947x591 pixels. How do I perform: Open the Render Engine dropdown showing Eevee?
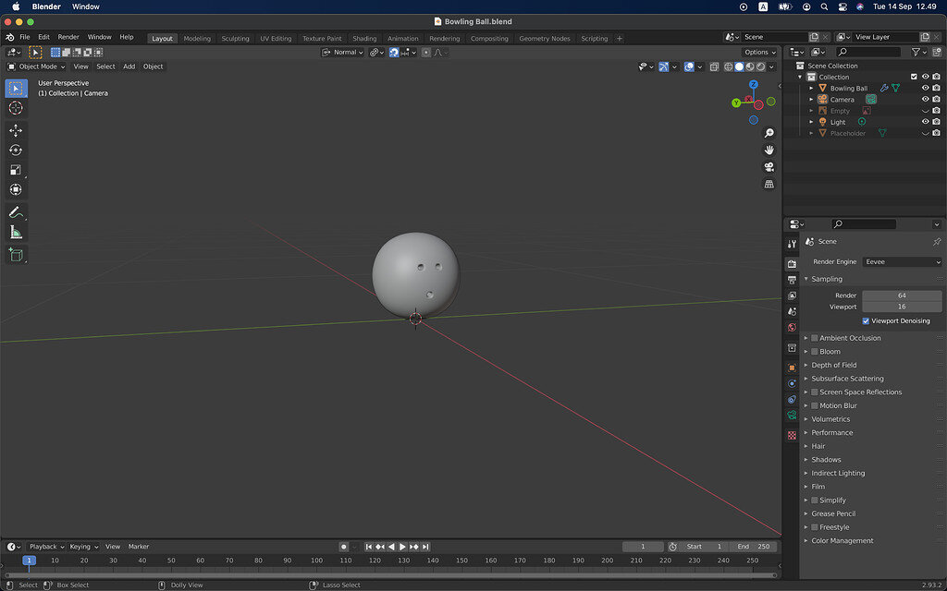902,261
